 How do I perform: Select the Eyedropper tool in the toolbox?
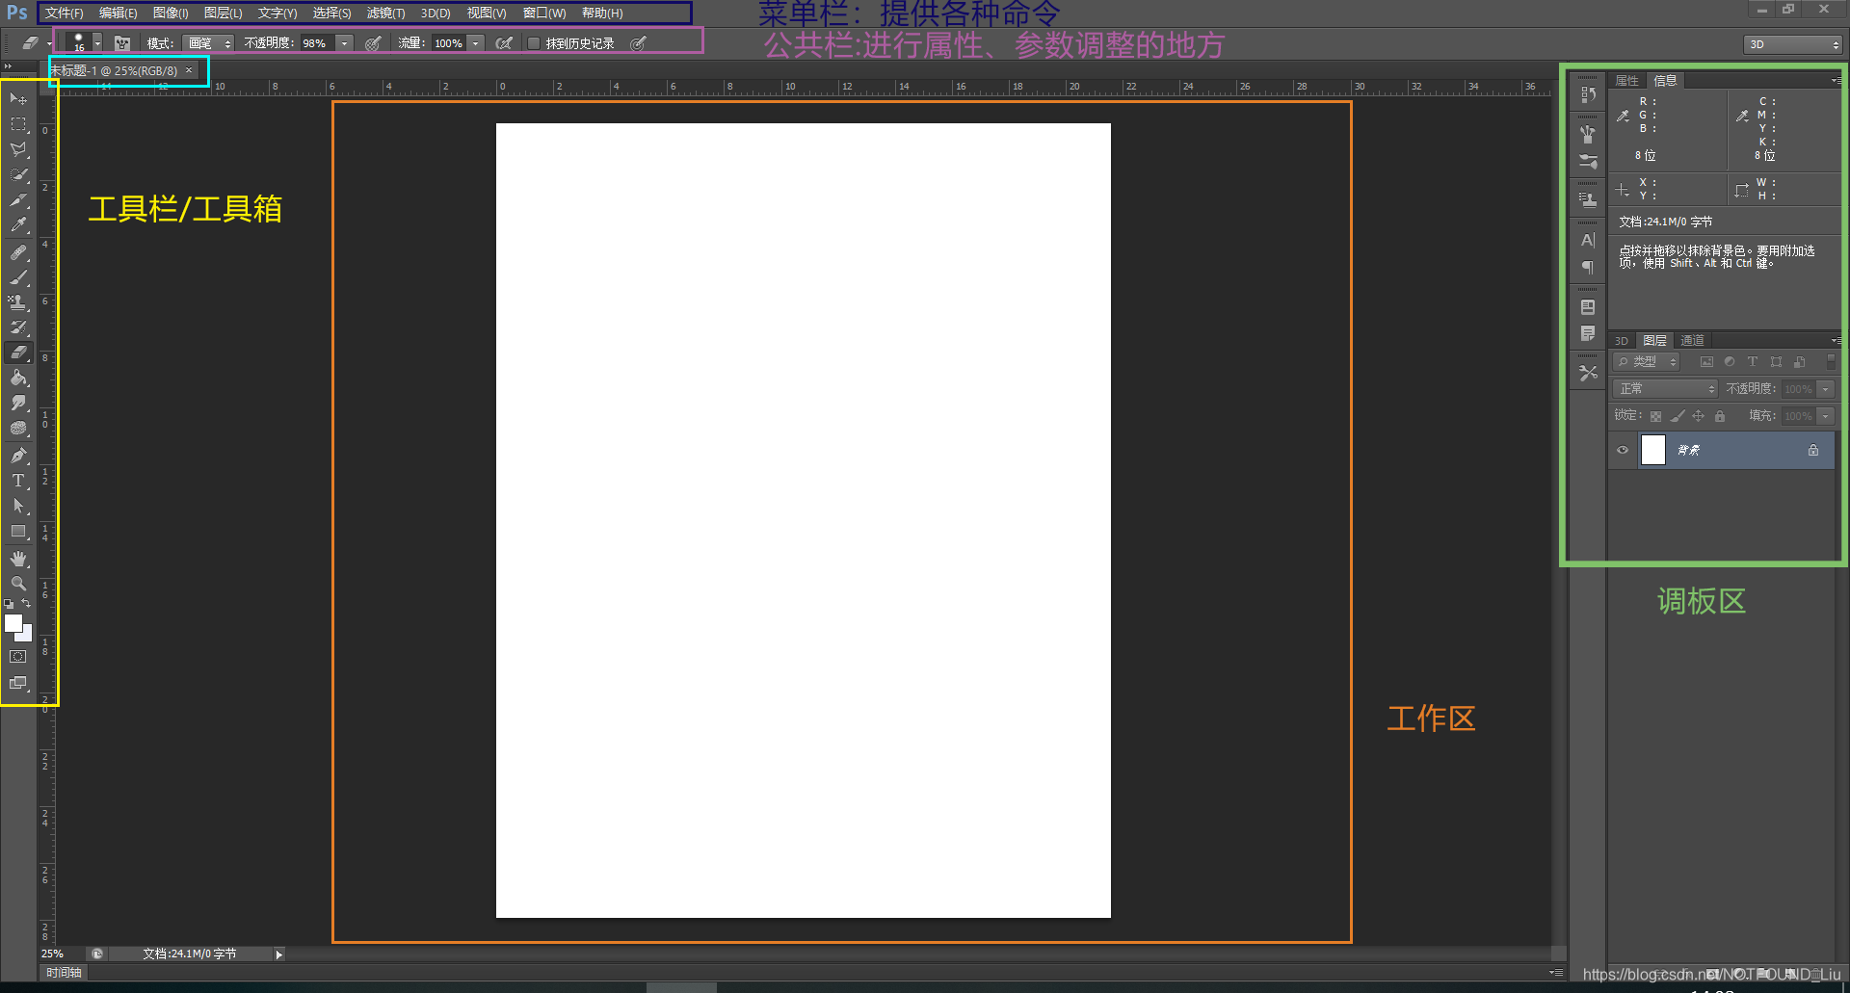18,225
